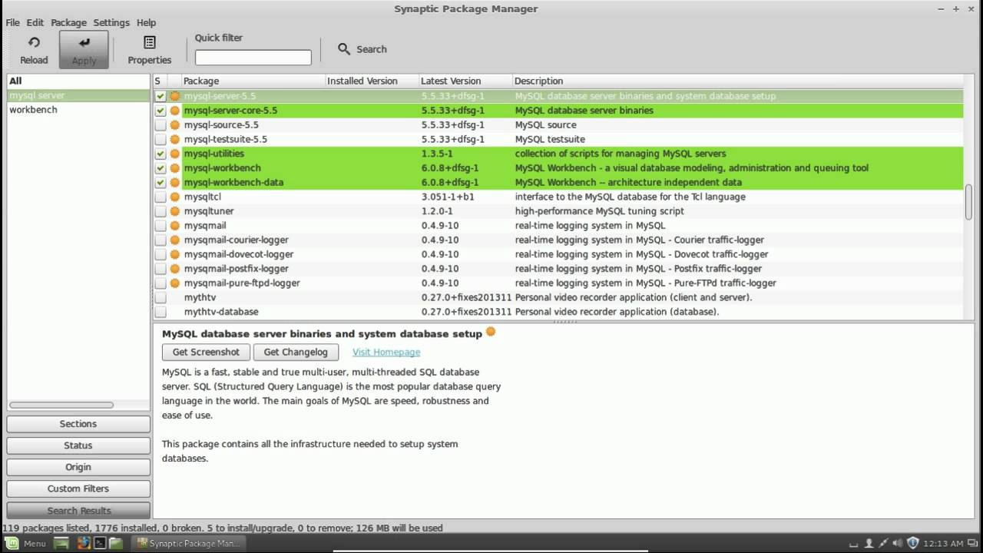
Task: Click the orange support icon beside mysqltcl
Action: [x=175, y=197]
